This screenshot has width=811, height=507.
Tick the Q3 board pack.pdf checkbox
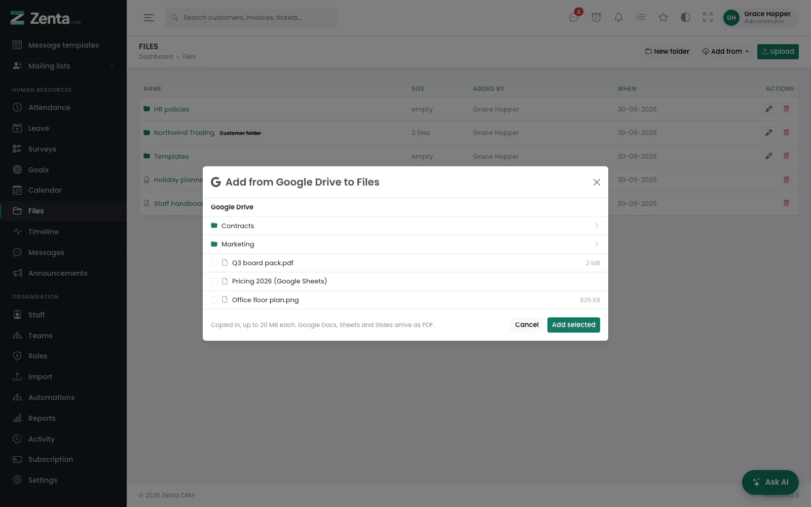[214, 263]
